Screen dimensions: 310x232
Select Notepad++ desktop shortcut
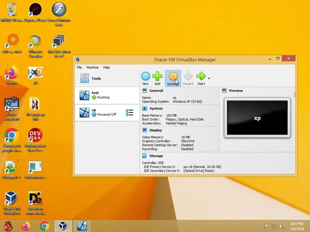click(x=12, y=169)
